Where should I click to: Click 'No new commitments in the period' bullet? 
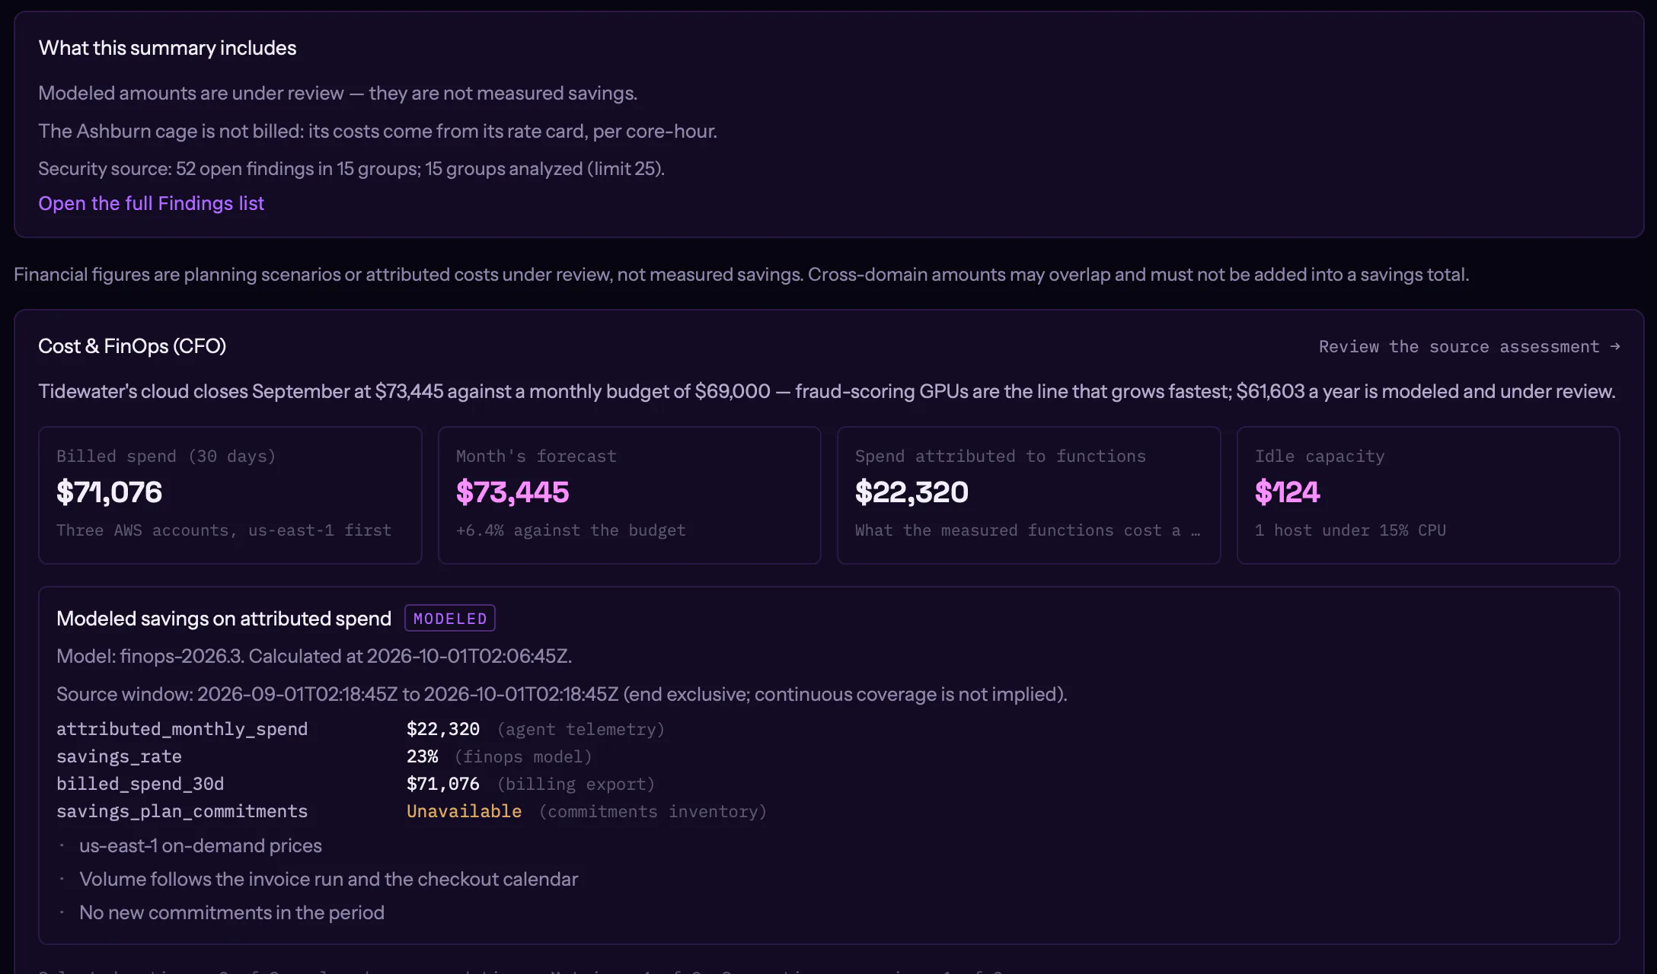(x=231, y=912)
